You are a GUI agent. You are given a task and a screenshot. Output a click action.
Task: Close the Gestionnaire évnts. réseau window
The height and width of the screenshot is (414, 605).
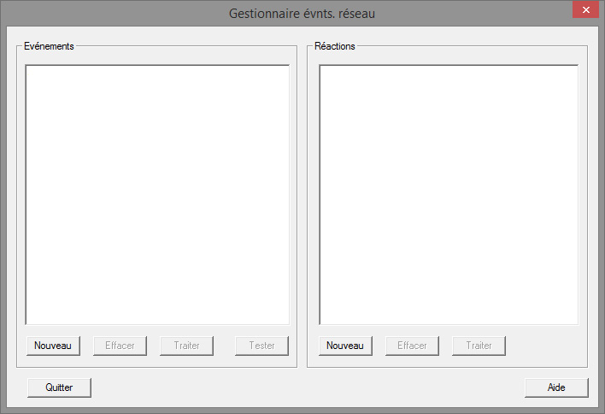tap(584, 10)
